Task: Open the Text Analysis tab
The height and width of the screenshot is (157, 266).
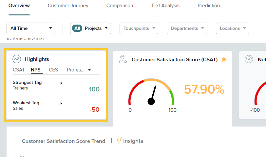Action: click(165, 6)
